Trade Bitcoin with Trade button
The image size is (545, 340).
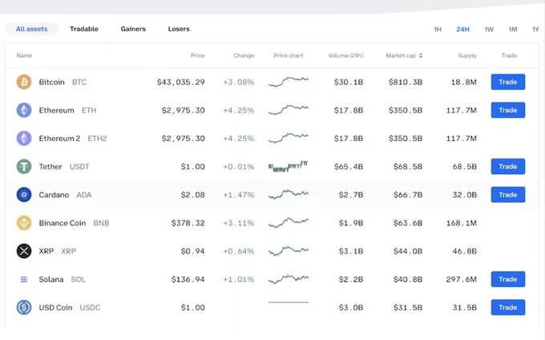click(x=508, y=82)
